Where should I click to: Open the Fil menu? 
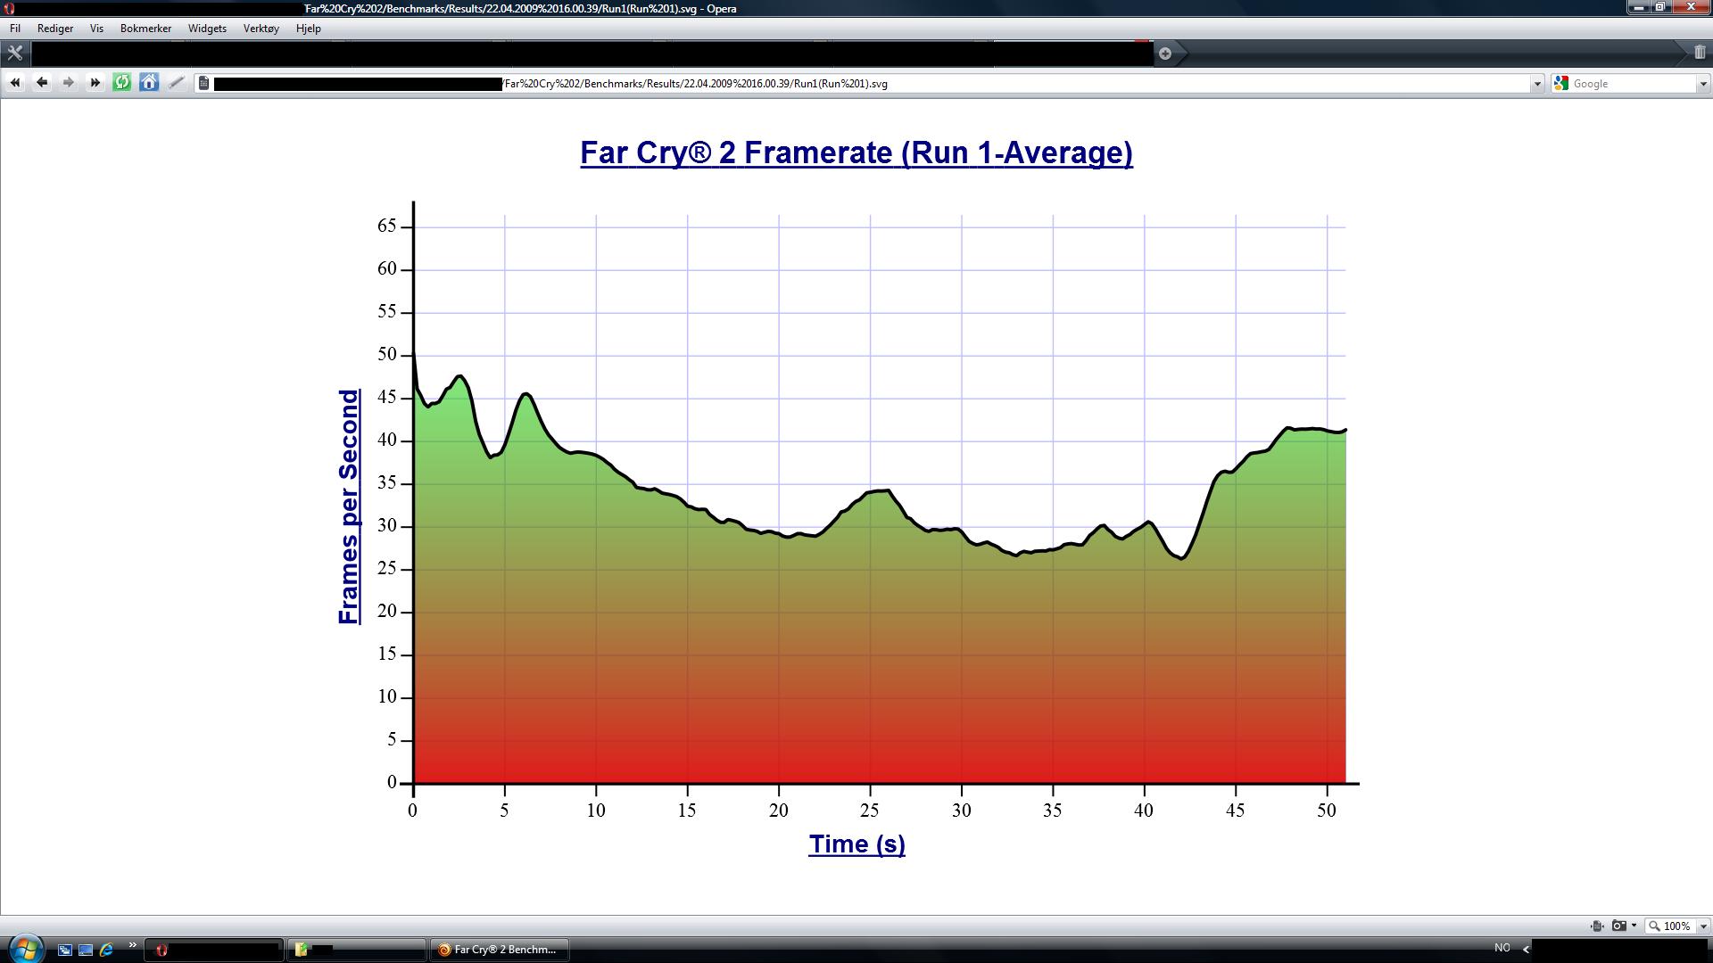(15, 29)
